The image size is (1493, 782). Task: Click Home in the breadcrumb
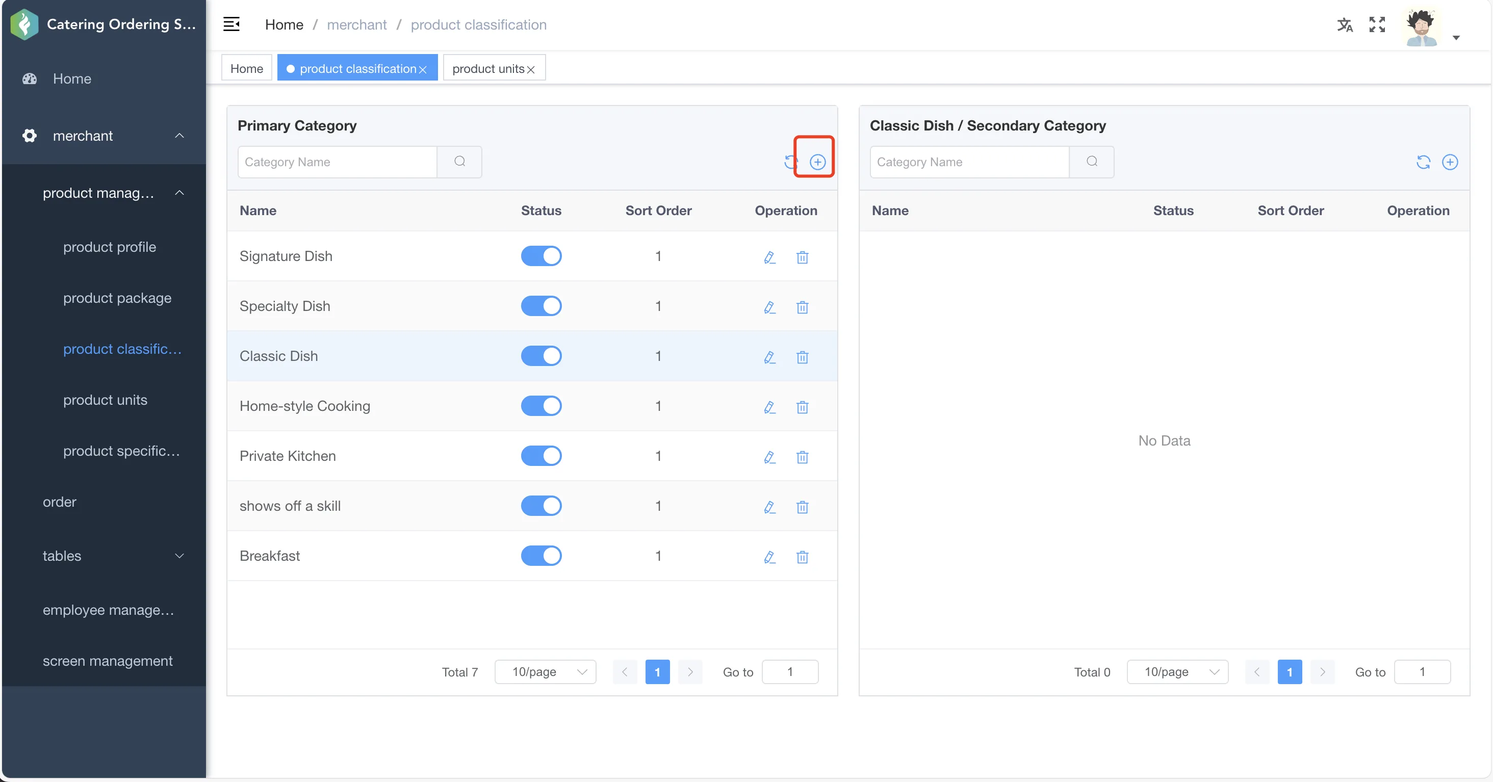tap(284, 24)
